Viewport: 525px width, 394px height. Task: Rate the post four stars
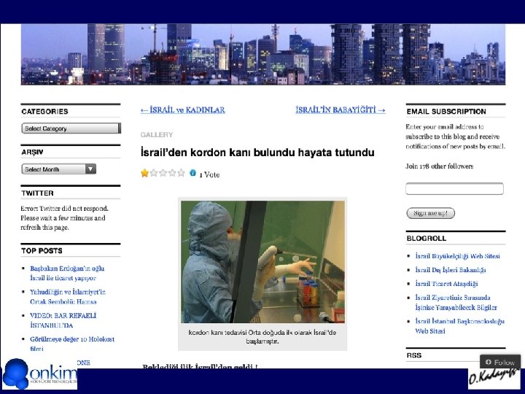172,173
